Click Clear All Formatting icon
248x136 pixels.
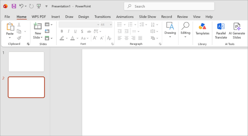point(109,38)
